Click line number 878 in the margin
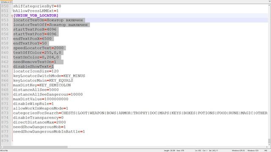 coord(5,136)
